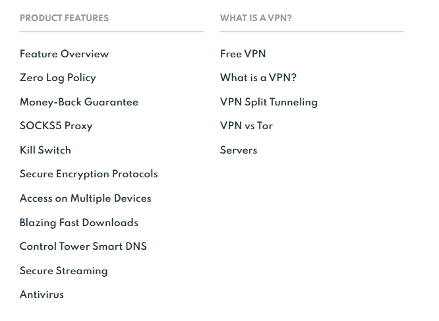Open Access on Multiple Devices
This screenshot has height=321, width=439.
pos(86,198)
